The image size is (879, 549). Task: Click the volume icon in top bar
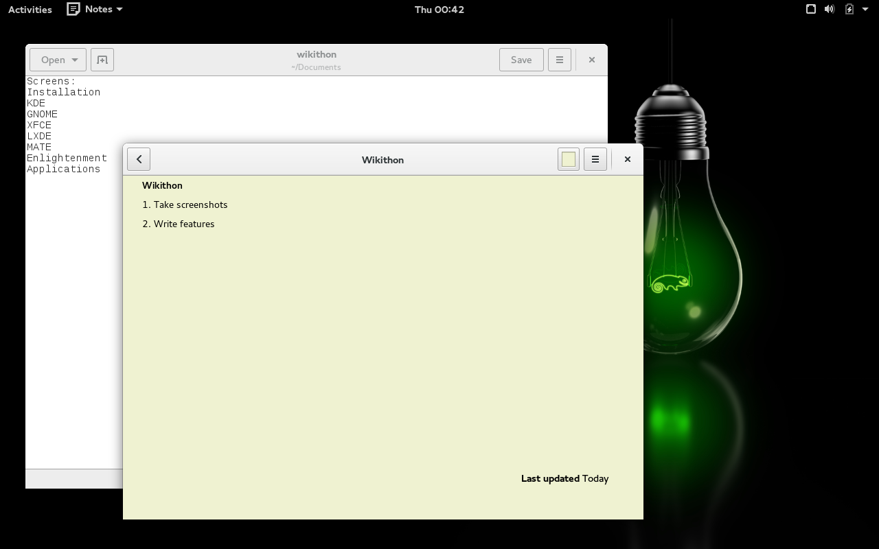click(x=830, y=9)
